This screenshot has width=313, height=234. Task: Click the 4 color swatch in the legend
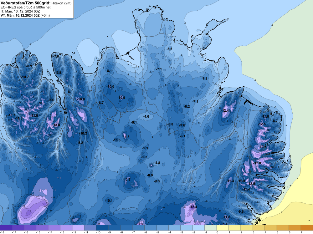coord(271,228)
